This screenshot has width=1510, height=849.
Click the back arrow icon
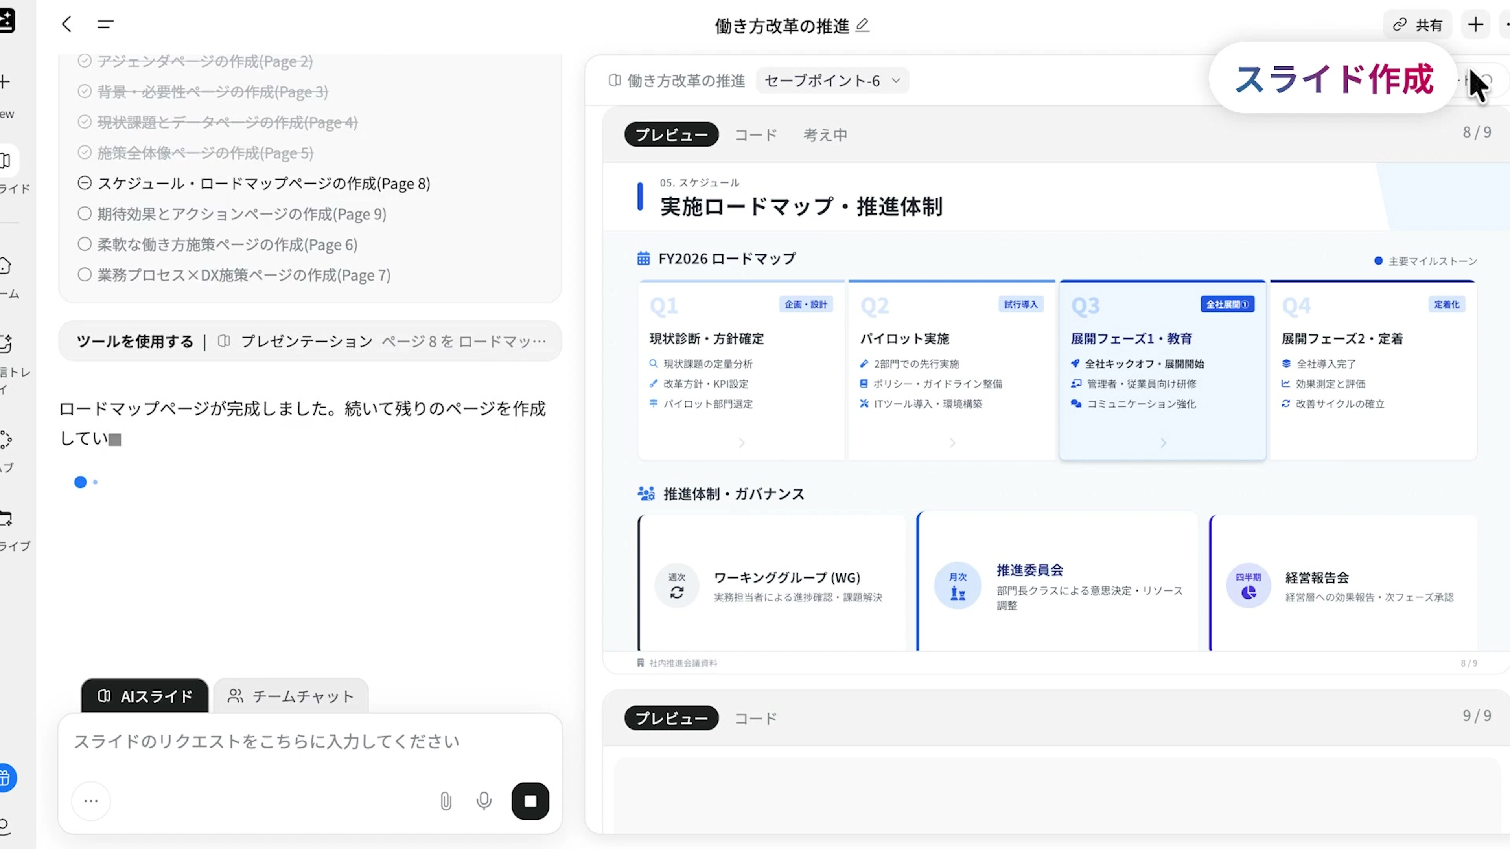(66, 24)
